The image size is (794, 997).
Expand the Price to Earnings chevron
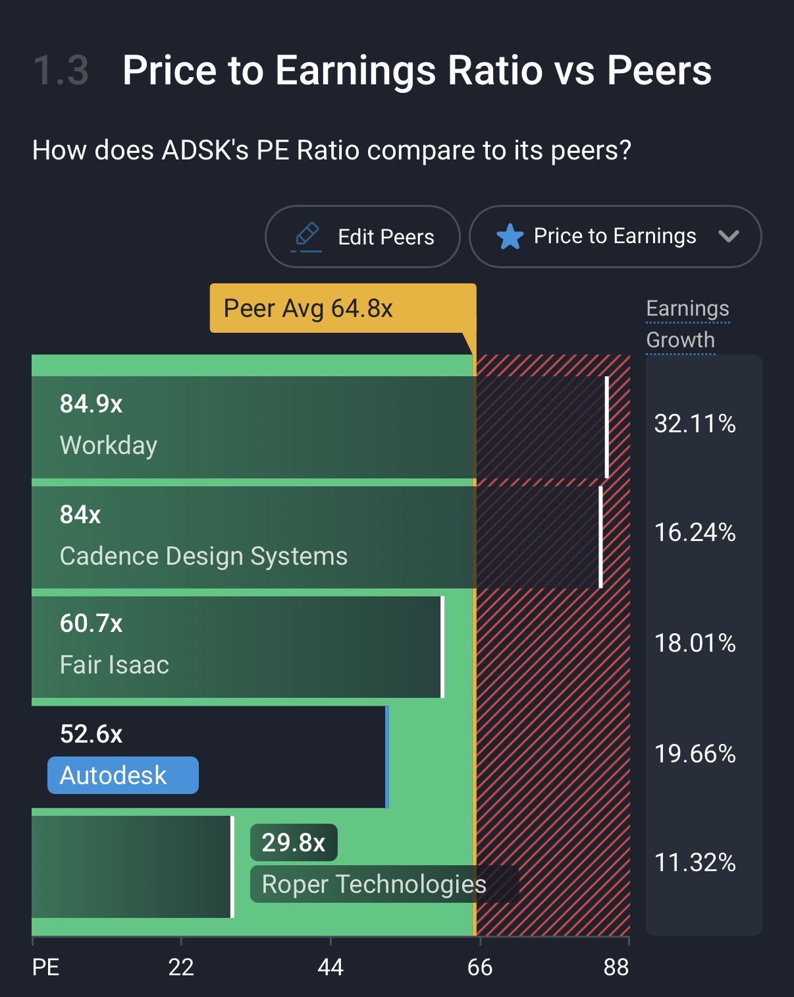coord(728,236)
